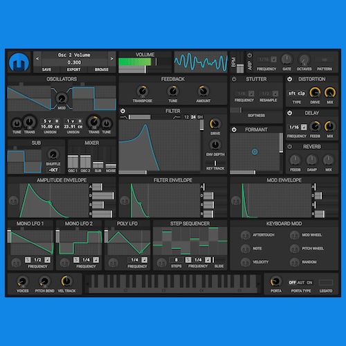Click the Distortion Drive knob
The height and width of the screenshot is (346, 346).
315,93
